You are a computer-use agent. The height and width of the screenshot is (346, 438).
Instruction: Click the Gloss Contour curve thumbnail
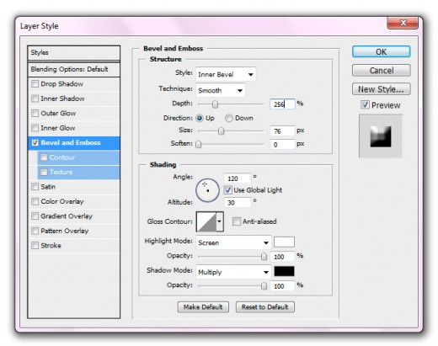point(206,221)
